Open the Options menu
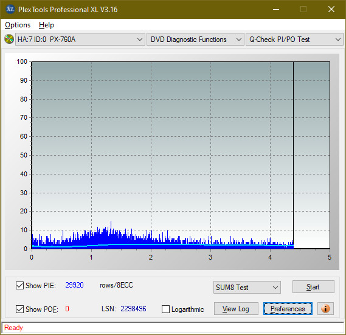This screenshot has height=335, width=346. (18, 25)
